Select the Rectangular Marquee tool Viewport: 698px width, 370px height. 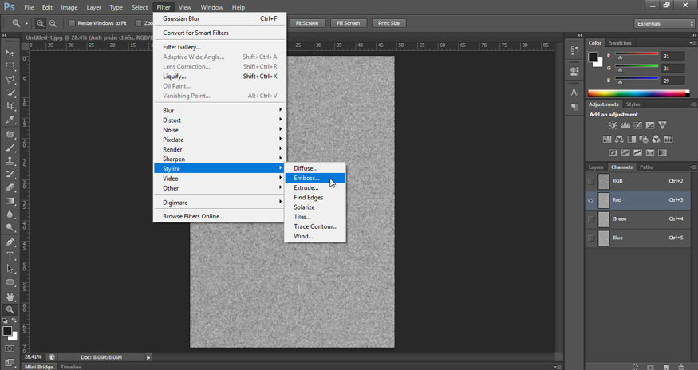pyautogui.click(x=10, y=66)
